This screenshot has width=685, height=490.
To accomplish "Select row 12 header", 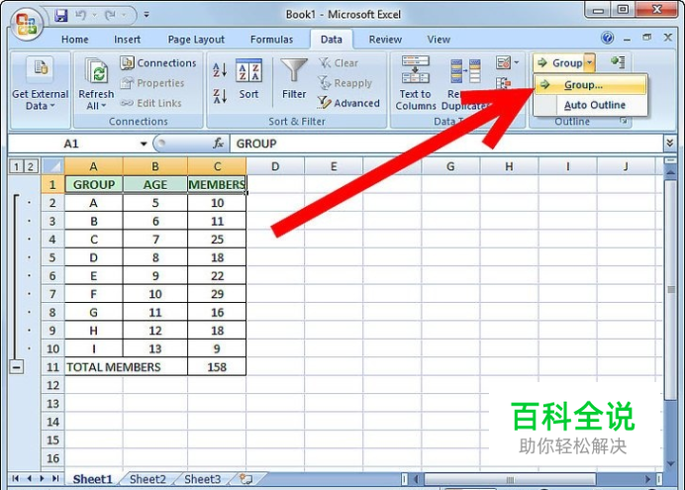I will coord(52,385).
